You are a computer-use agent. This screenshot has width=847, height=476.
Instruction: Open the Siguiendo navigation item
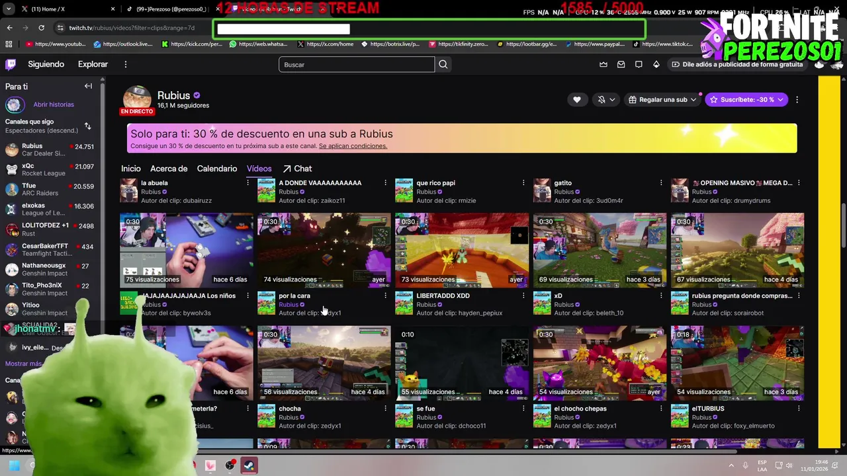[46, 64]
